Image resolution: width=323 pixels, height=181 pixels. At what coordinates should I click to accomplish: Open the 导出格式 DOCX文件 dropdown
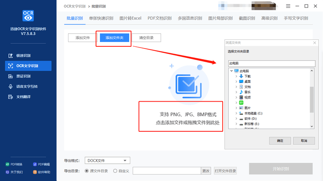coord(107,160)
